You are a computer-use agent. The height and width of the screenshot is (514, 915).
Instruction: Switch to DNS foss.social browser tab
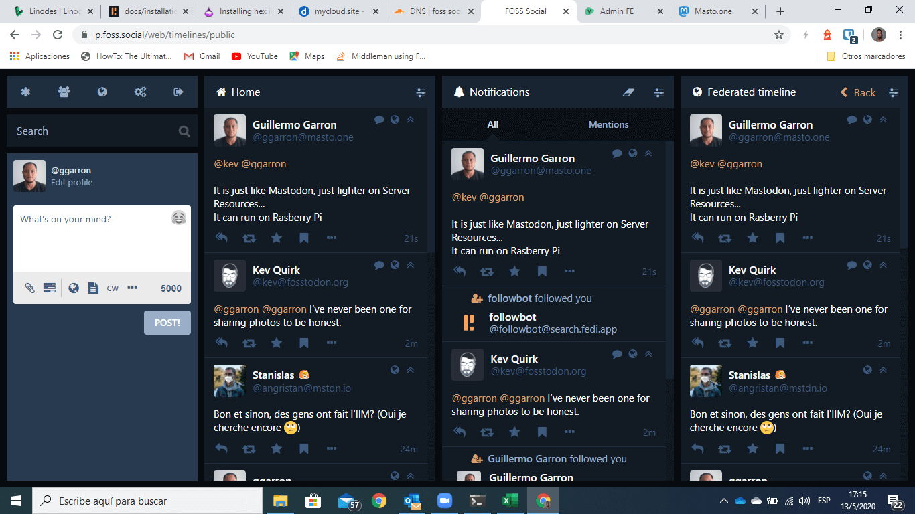click(433, 11)
